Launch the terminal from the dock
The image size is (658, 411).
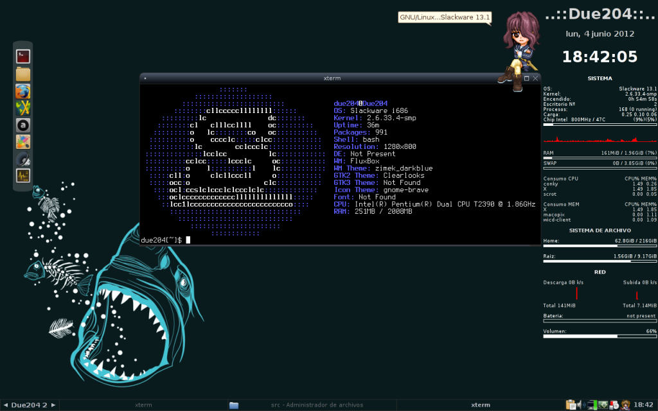pos(23,56)
